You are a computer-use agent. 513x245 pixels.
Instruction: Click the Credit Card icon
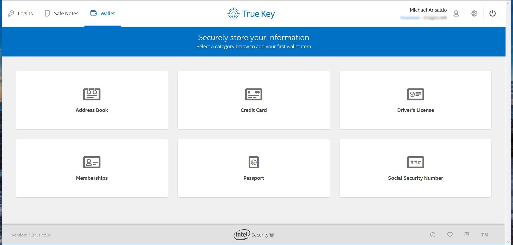tap(254, 94)
